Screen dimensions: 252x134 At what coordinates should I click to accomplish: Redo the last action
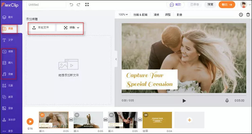pos(78,5)
